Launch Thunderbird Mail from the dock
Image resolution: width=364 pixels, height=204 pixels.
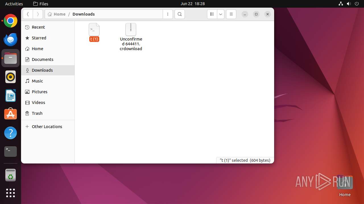point(11,39)
